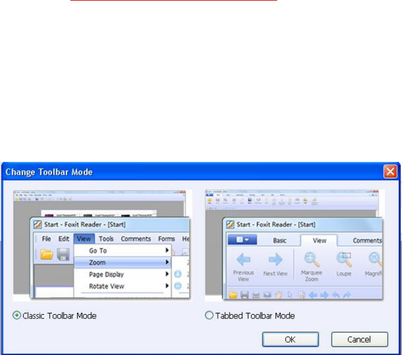This screenshot has width=402, height=355.
Task: Select Tabbed Toolbar Mode radio button
Action: (x=209, y=315)
